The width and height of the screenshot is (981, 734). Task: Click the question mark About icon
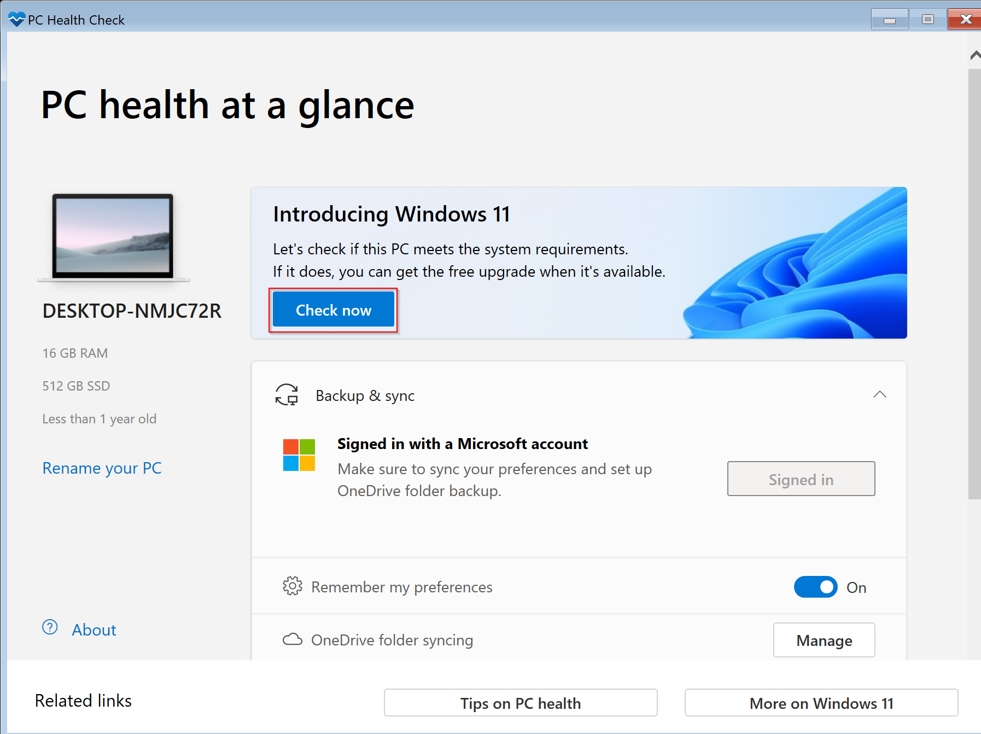(x=50, y=627)
